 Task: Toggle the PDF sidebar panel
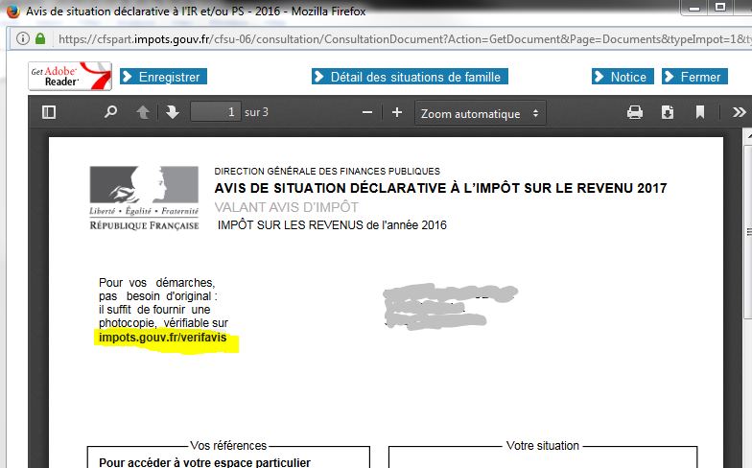(x=49, y=112)
